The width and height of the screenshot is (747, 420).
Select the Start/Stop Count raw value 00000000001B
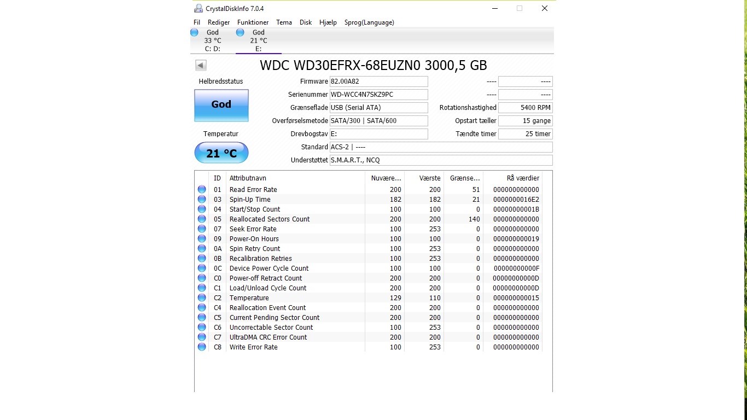(516, 209)
